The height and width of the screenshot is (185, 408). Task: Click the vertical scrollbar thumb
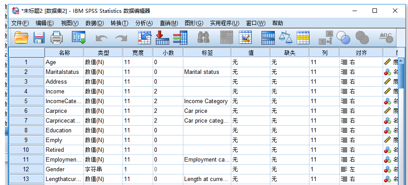401,76
